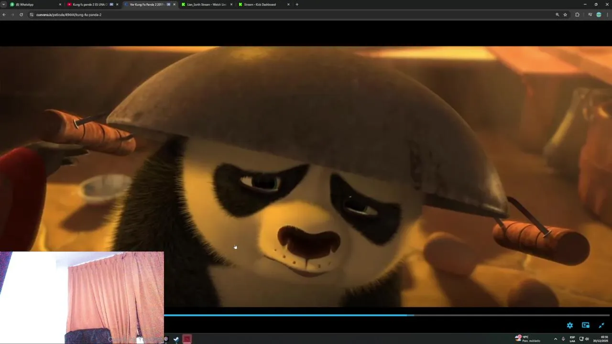The width and height of the screenshot is (612, 344).
Task: Switch to the Kung fu panda 2 YouTube tab
Action: click(93, 4)
